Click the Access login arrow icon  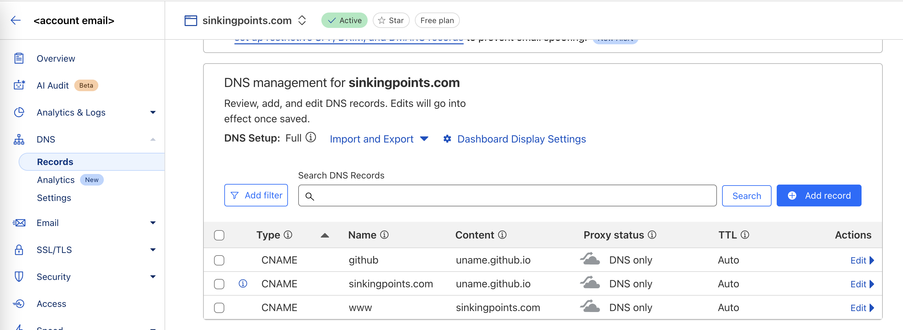tap(19, 304)
